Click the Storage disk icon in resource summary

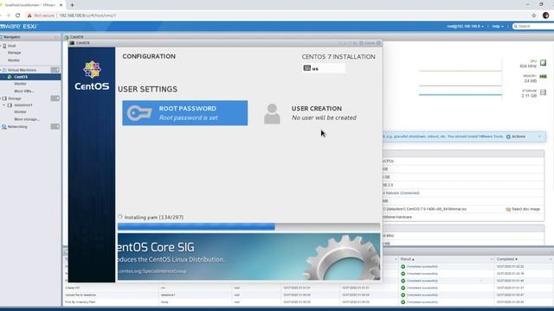pyautogui.click(x=543, y=92)
